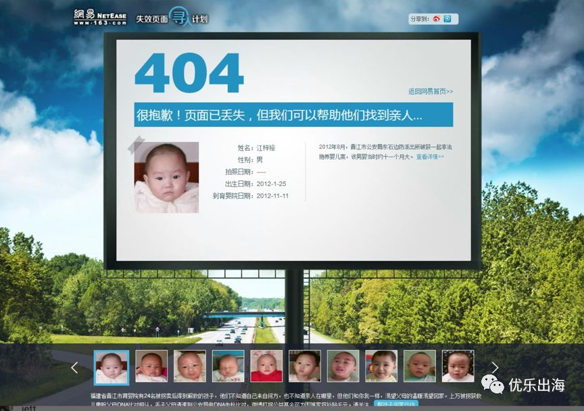Image resolution: width=584 pixels, height=411 pixels.
Task: Choose the third thumbnail in the photo strip
Action: [x=190, y=366]
